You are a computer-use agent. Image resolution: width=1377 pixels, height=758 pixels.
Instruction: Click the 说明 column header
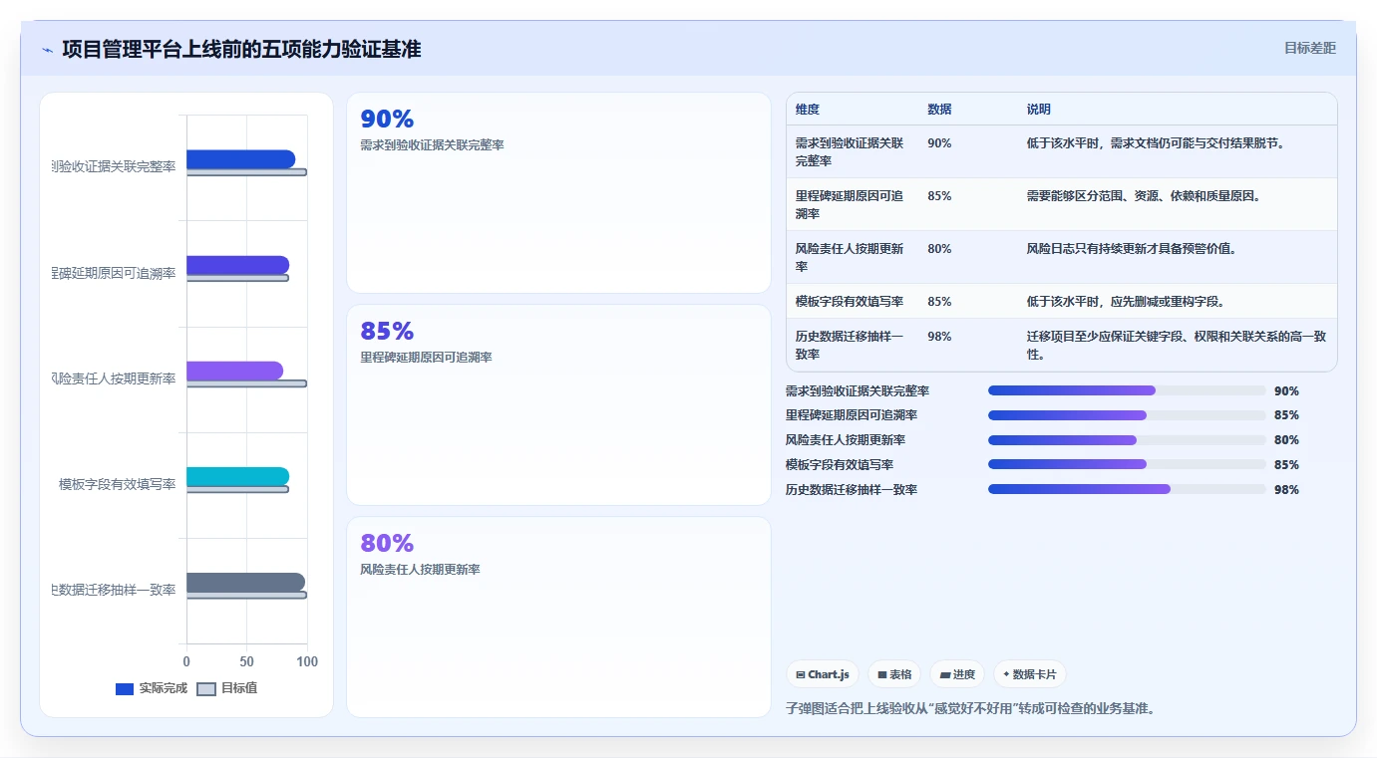(1039, 110)
